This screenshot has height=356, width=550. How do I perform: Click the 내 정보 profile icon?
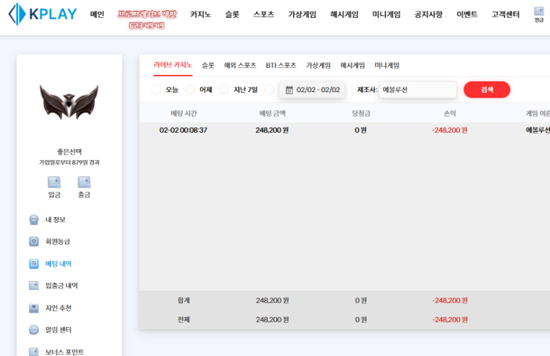click(34, 219)
